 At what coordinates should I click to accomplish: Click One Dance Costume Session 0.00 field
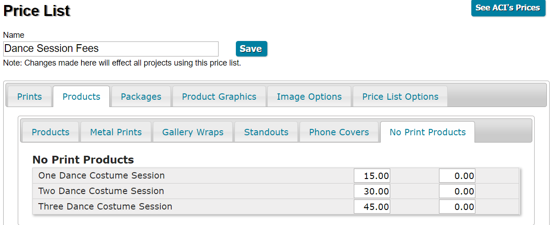[457, 176]
